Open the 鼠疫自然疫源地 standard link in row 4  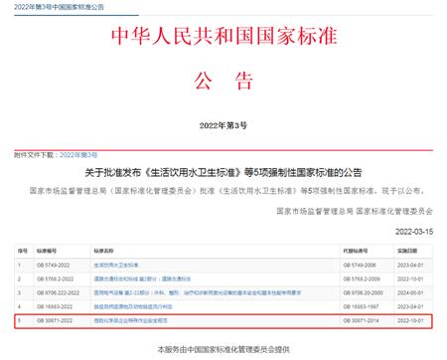tap(133, 307)
